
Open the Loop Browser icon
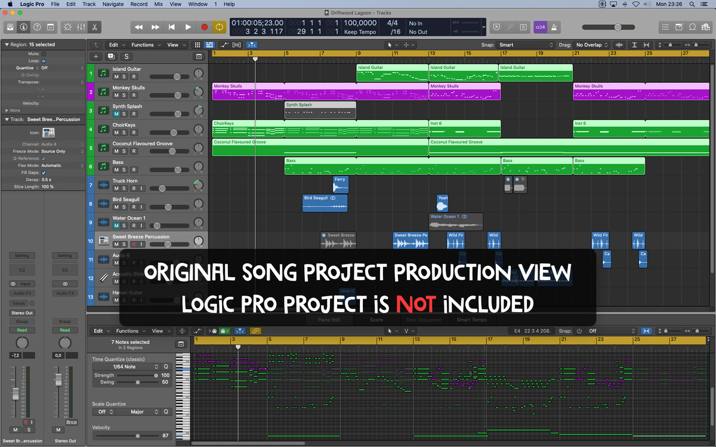point(693,27)
